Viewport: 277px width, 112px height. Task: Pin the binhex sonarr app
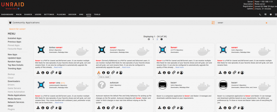[56, 72]
